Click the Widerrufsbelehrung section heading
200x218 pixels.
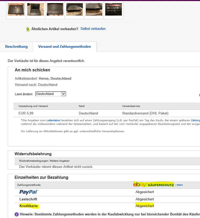point(33,154)
